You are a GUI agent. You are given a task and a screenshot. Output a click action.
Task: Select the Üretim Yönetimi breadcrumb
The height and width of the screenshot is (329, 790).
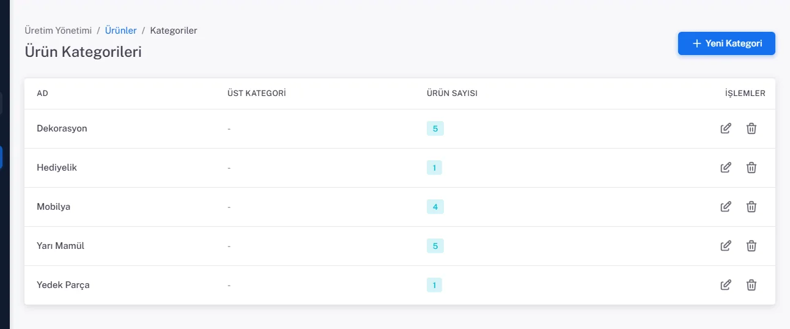(58, 30)
